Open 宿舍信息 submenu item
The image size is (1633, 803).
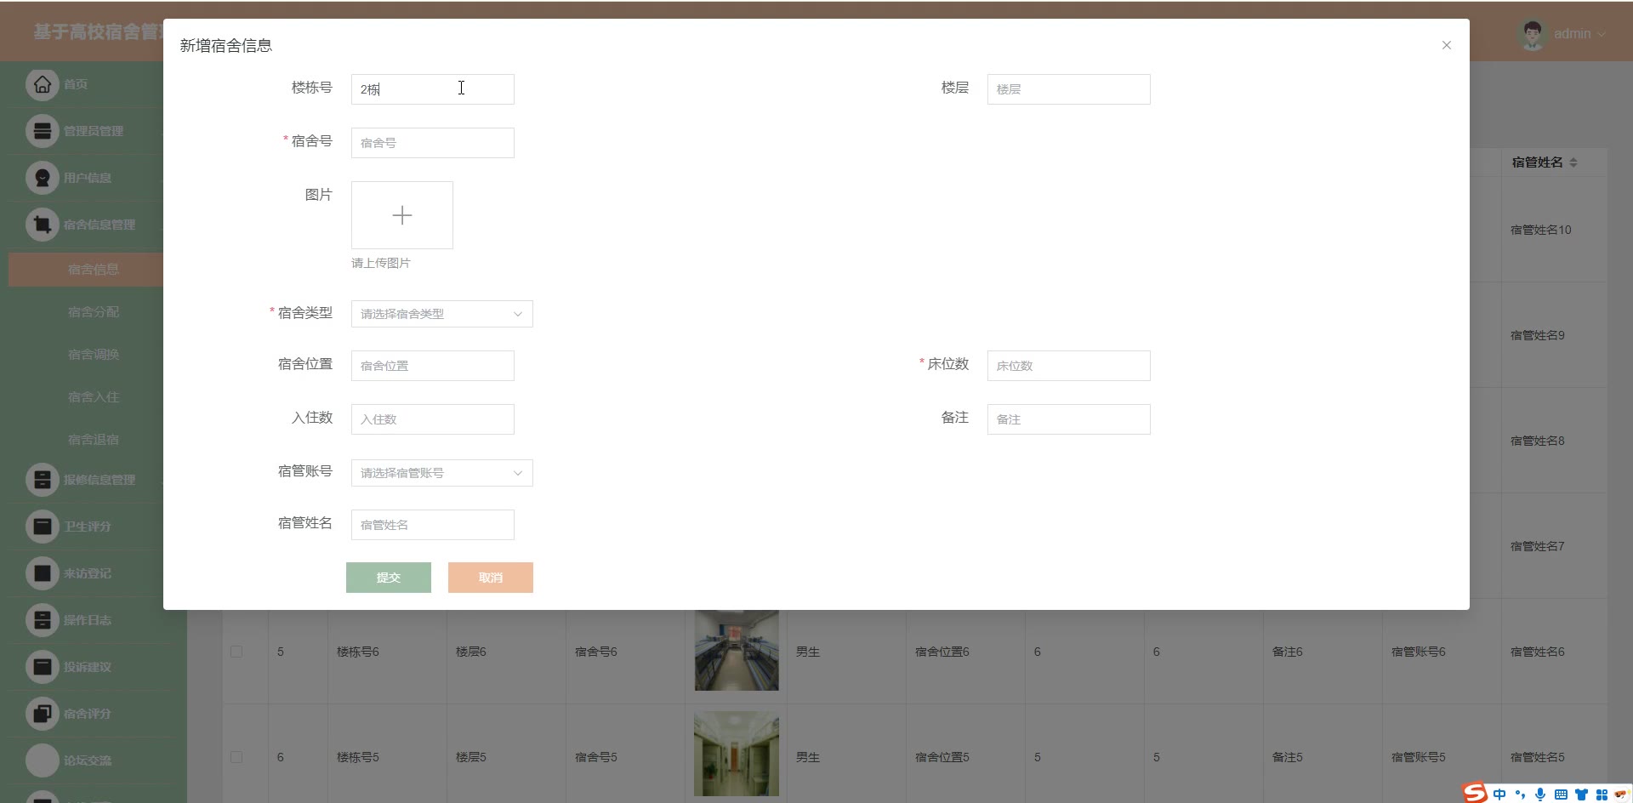pos(94,270)
